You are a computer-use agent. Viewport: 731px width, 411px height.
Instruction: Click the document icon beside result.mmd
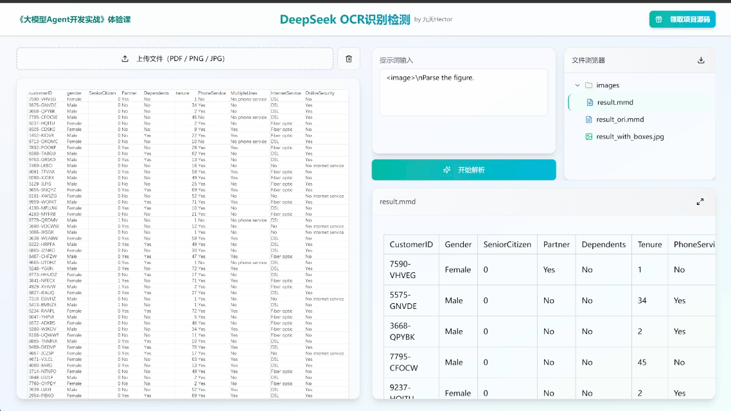[590, 102]
